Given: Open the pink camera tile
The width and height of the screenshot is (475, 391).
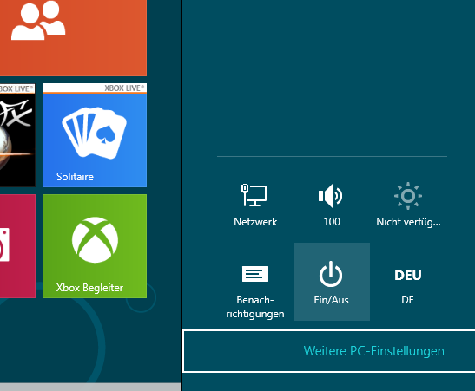Looking at the screenshot, I should 17,246.
